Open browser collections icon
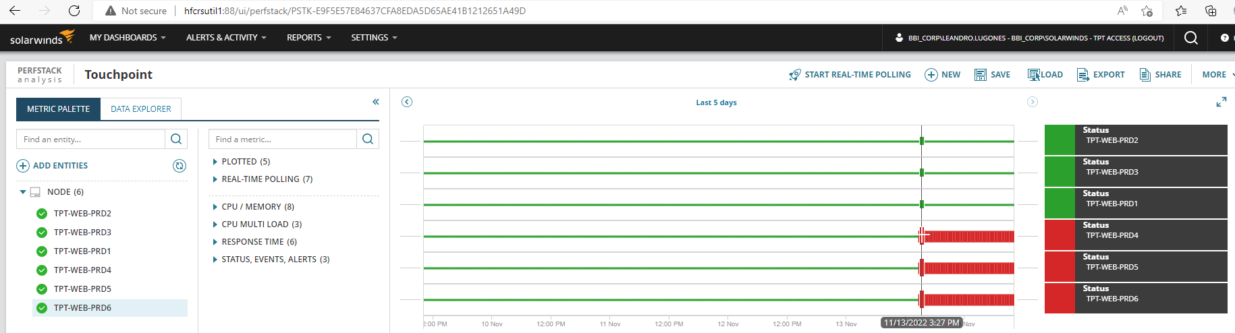1235x333 pixels. [1211, 11]
